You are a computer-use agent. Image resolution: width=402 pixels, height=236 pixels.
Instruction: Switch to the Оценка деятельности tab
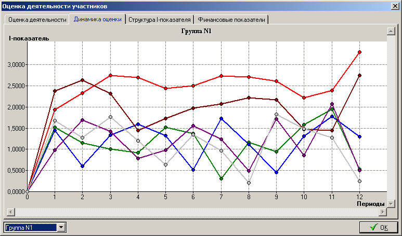(x=37, y=20)
